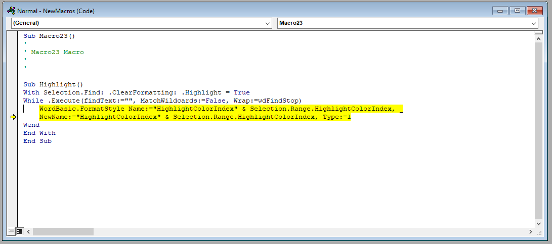Click highlighted 'WordBasic.FormatStyle' text
Image resolution: width=552 pixels, height=244 pixels.
[x=81, y=109]
